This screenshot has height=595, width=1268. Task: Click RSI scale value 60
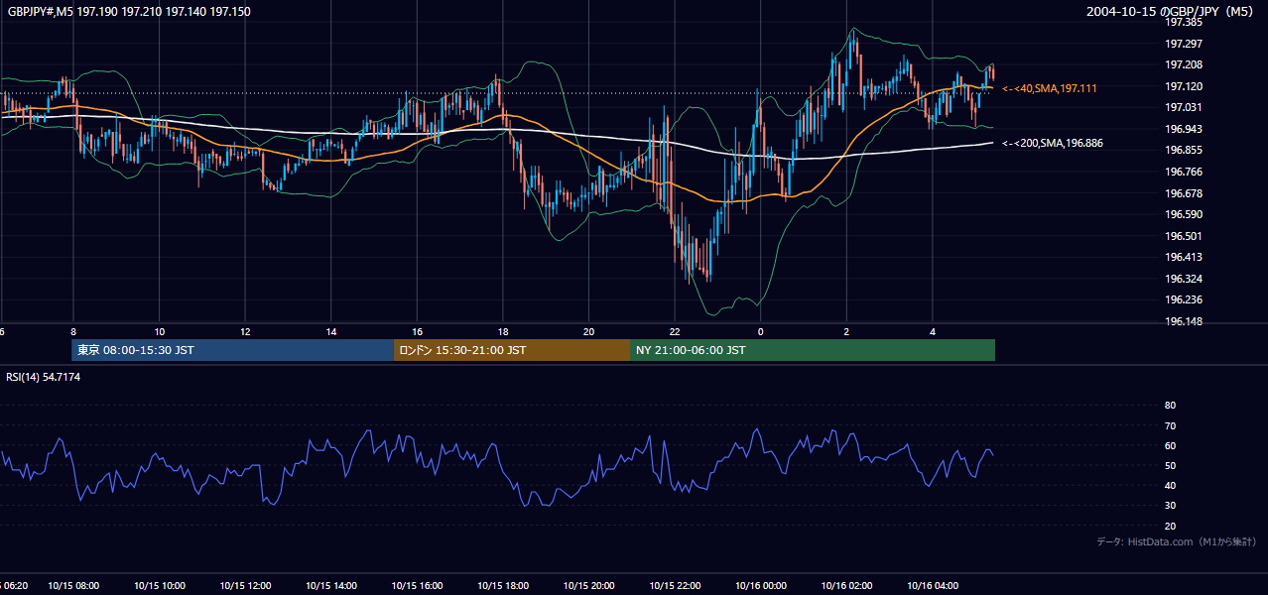point(1171,445)
